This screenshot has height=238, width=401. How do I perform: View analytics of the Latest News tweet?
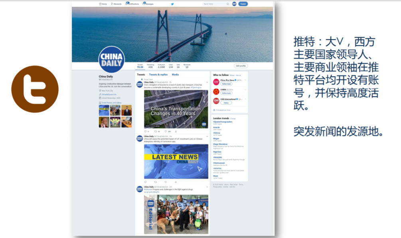point(176,182)
